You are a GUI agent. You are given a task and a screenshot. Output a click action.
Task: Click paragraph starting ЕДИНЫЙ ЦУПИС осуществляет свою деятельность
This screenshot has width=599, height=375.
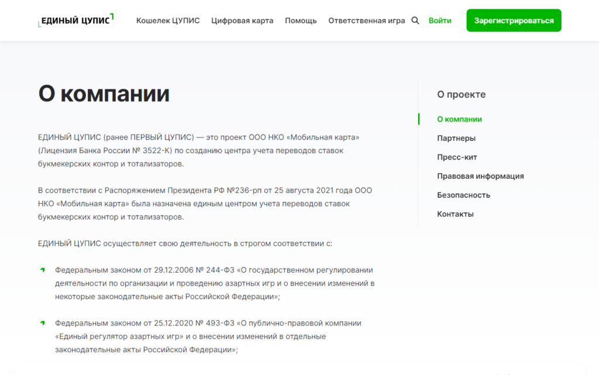(x=185, y=244)
